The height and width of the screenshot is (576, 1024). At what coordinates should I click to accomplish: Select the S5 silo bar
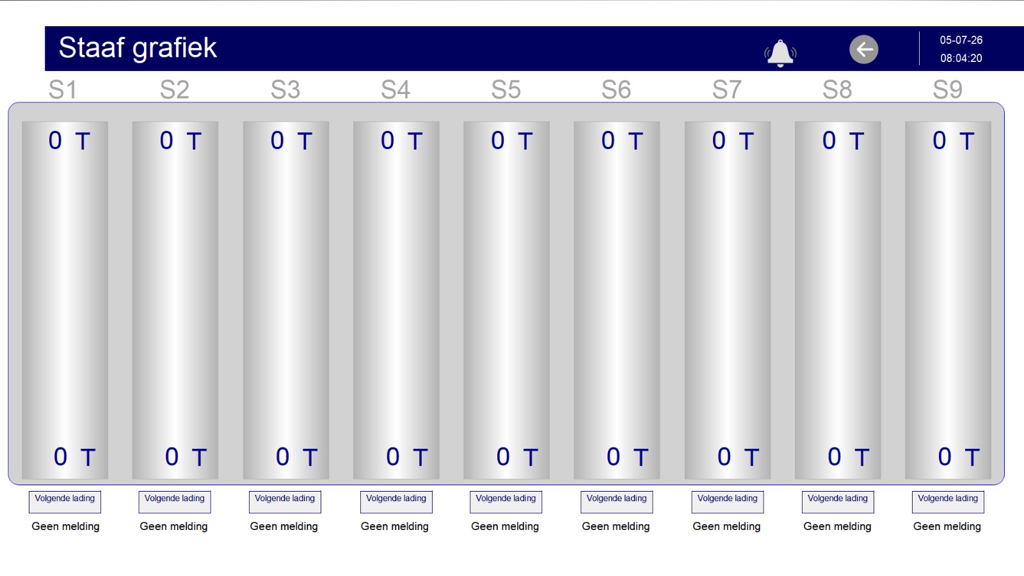click(506, 300)
